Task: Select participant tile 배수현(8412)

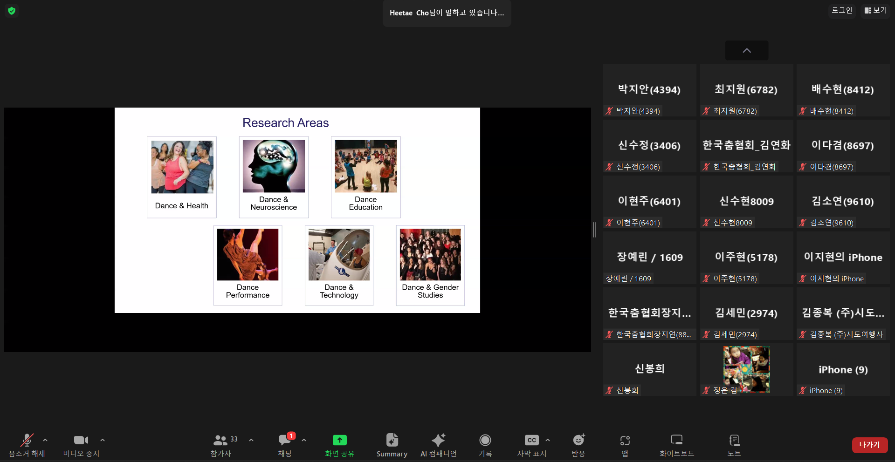Action: coord(843,90)
